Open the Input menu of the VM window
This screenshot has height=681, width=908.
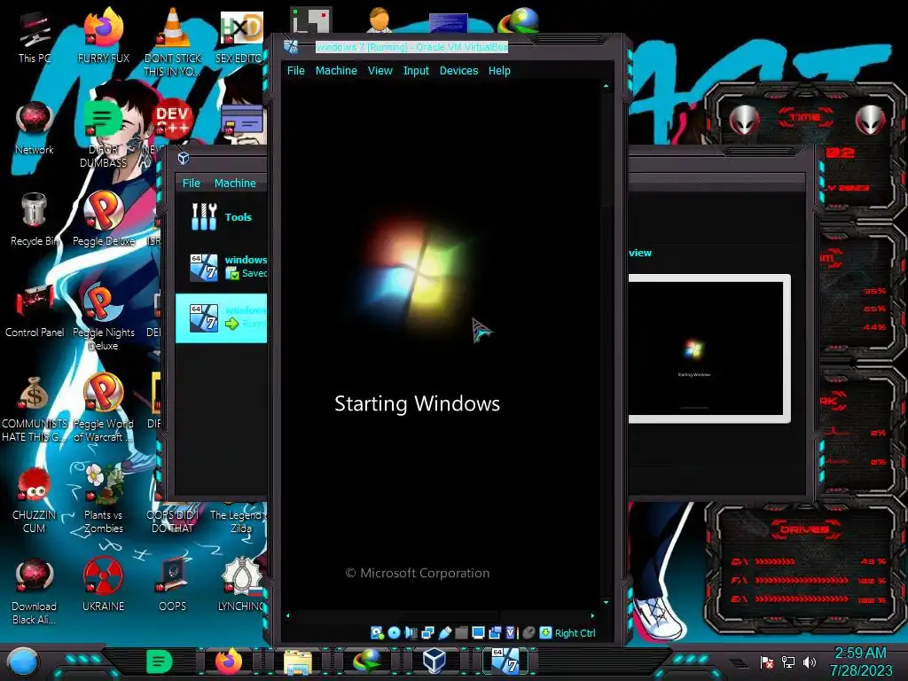[416, 71]
